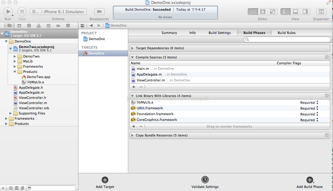Collapse Link Binary With Libraries section

coord(132,96)
